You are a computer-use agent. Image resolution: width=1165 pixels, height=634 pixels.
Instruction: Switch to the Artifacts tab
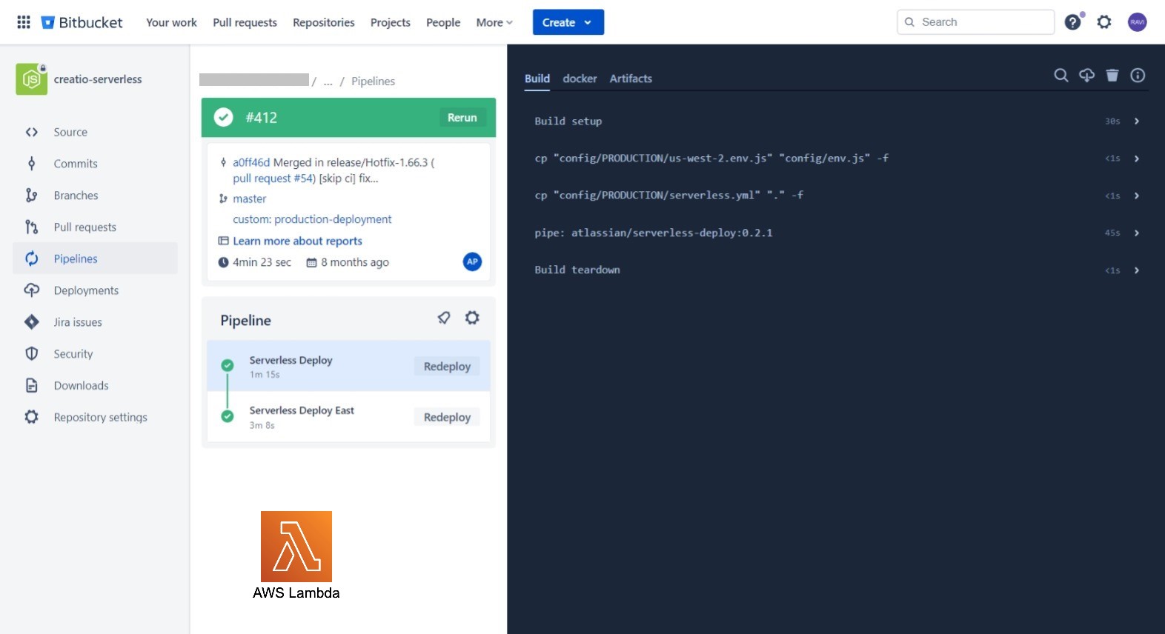pos(631,79)
